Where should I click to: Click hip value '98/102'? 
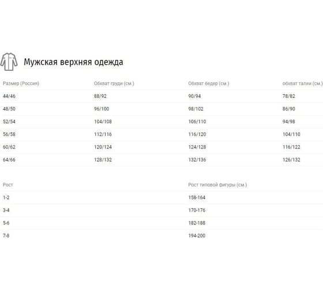point(196,109)
